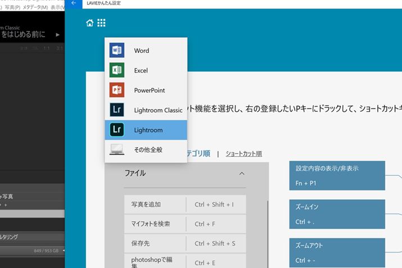This screenshot has height=268, width=402.
Task: Click the 設定内容の表示/非表示 Fn + P1 tile
Action: (x=337, y=175)
